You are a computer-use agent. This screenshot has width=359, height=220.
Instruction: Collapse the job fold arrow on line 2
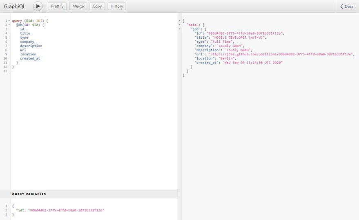tap(9, 25)
